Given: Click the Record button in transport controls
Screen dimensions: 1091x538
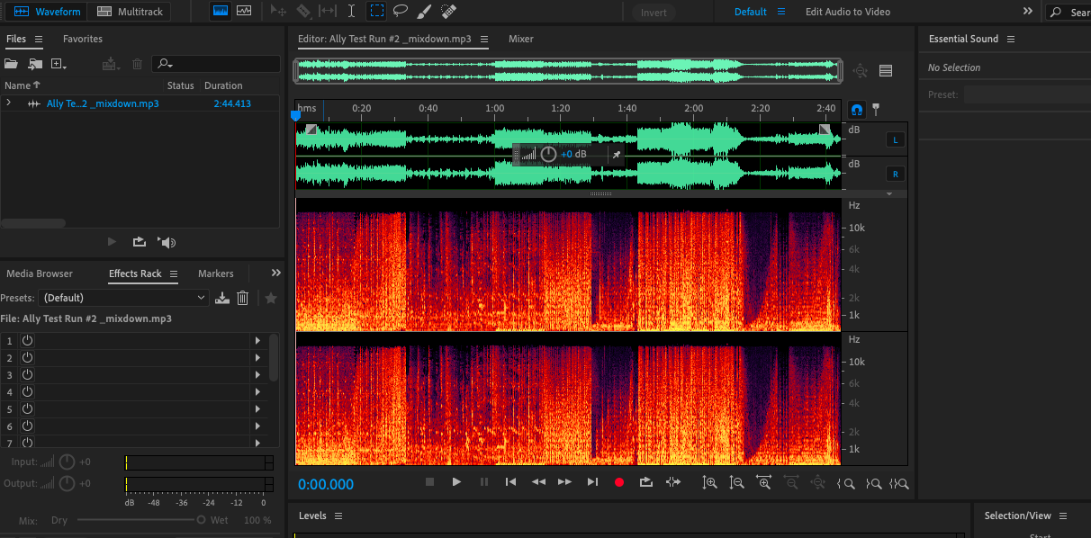Looking at the screenshot, I should point(619,482).
